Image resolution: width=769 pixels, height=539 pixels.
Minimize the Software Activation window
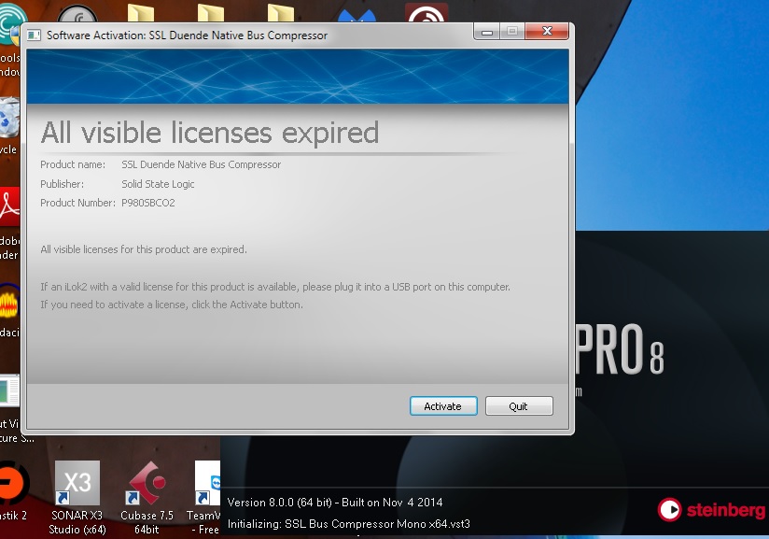487,32
